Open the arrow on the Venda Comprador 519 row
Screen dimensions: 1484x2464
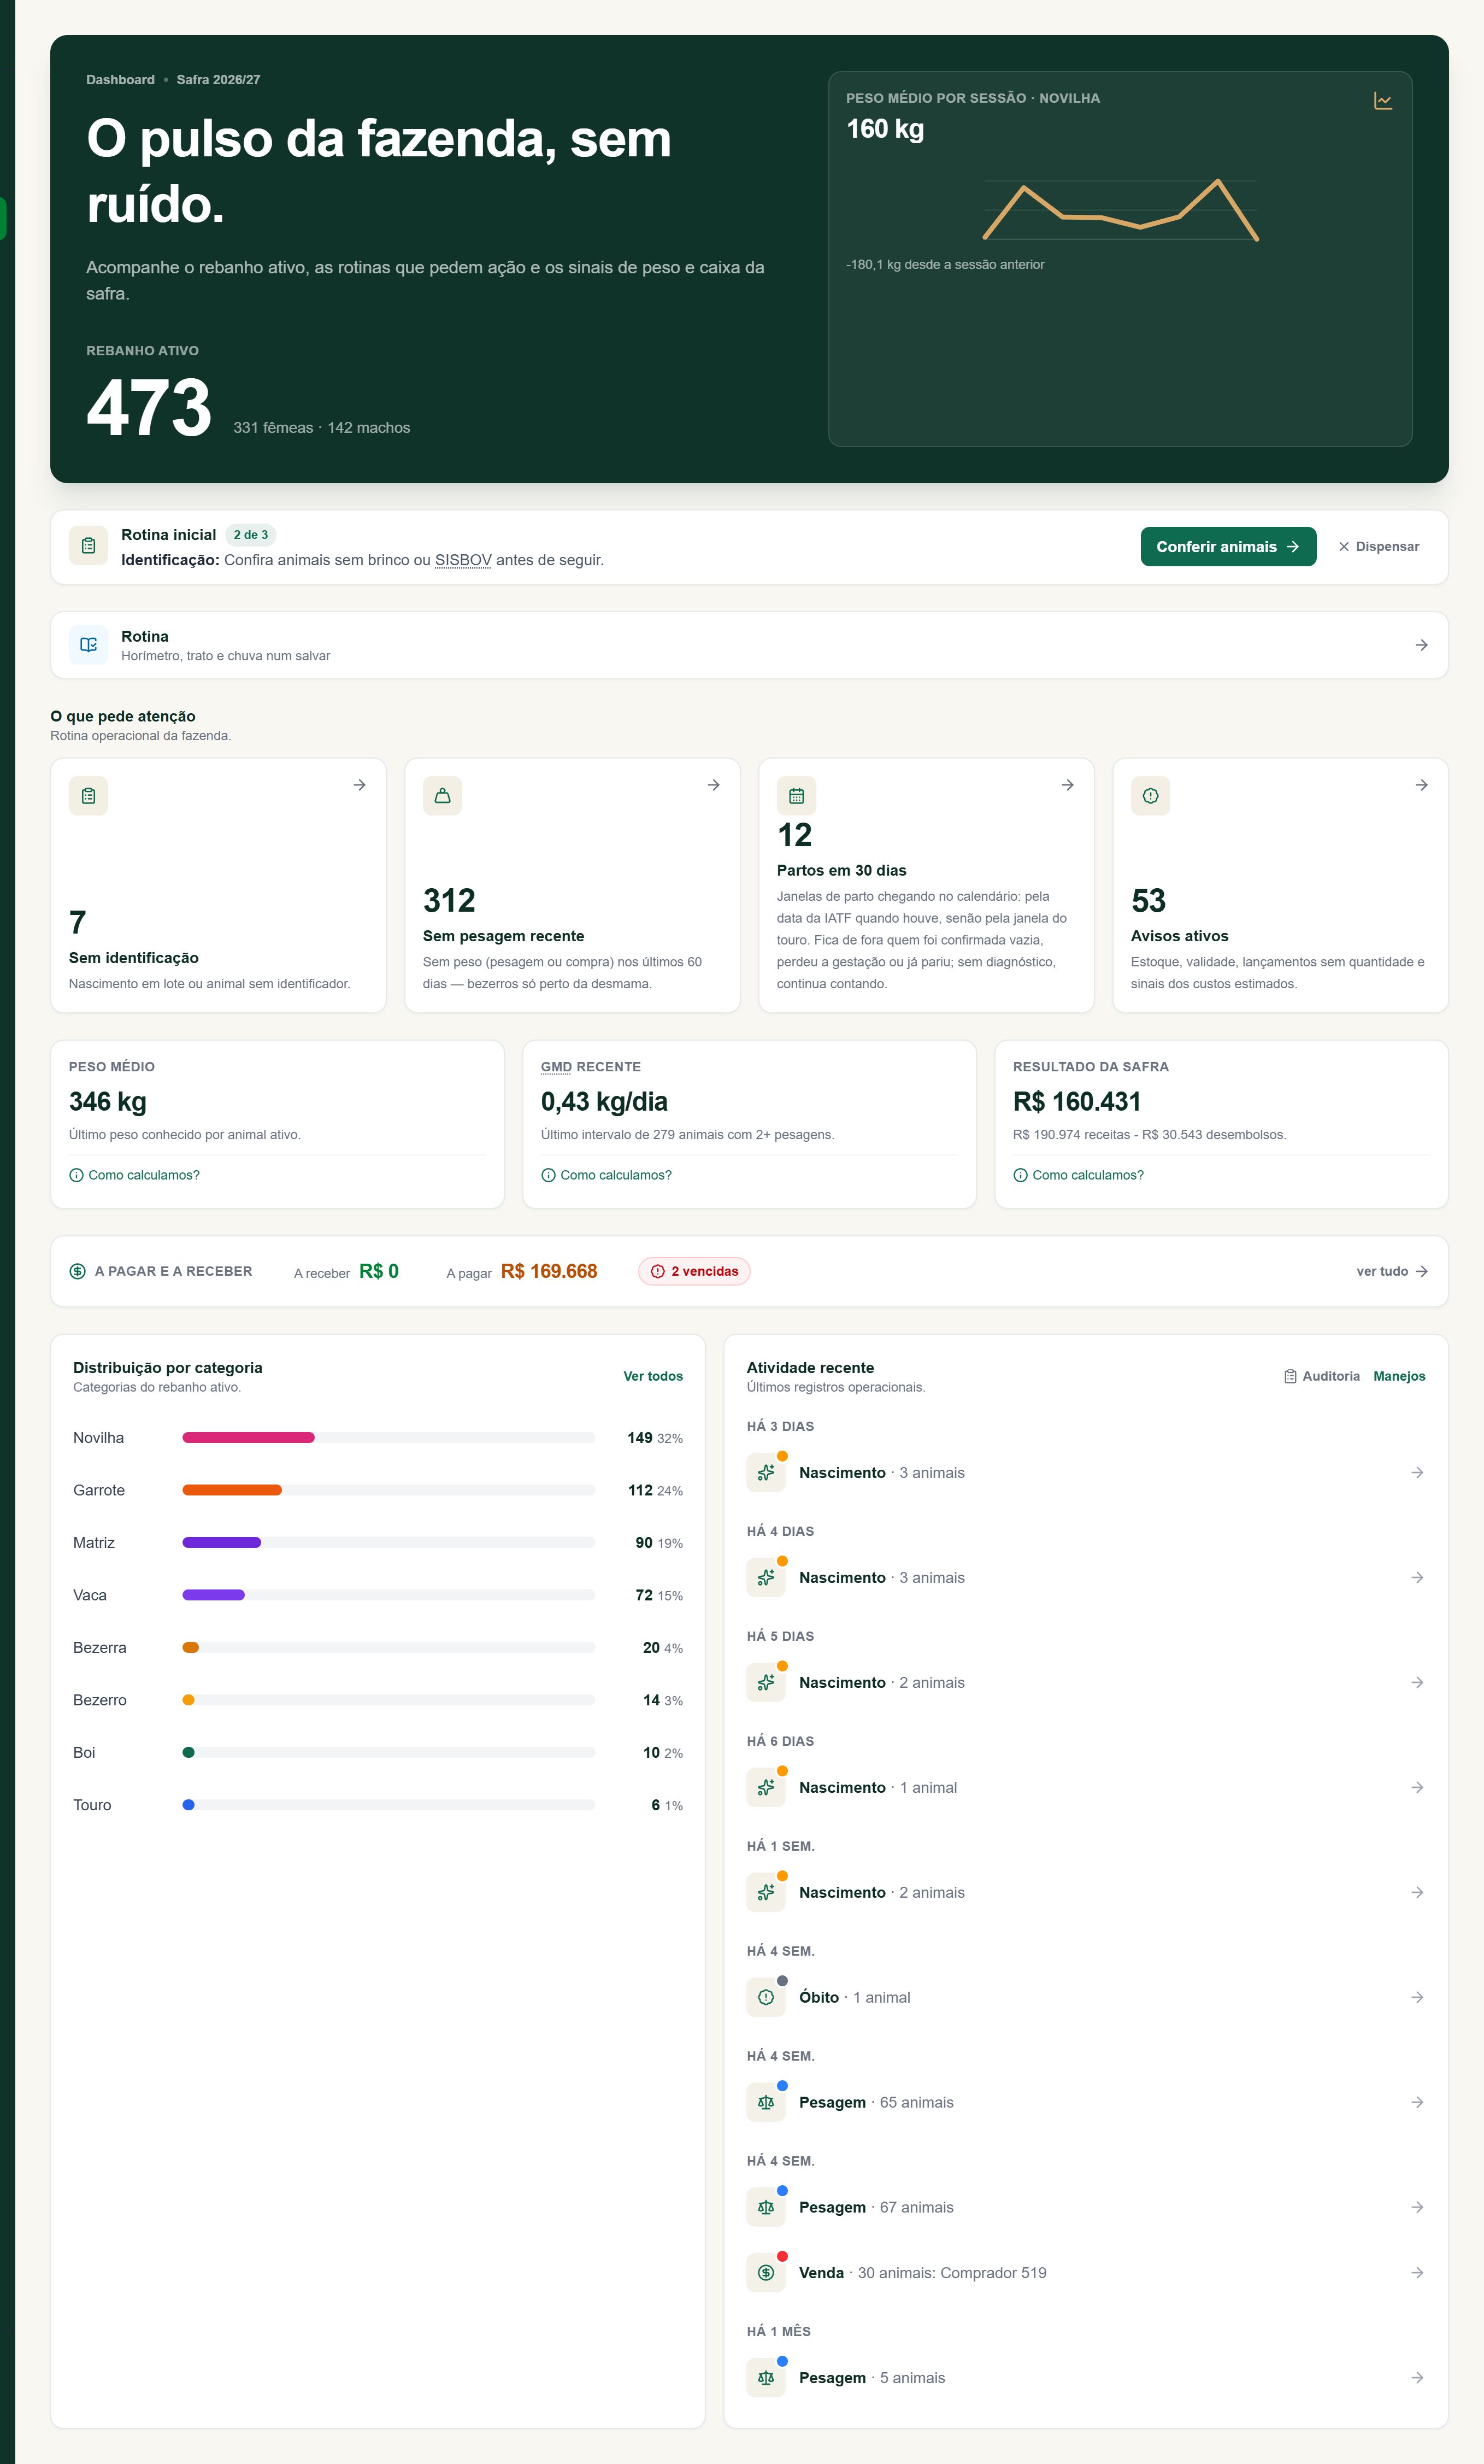click(1417, 2272)
